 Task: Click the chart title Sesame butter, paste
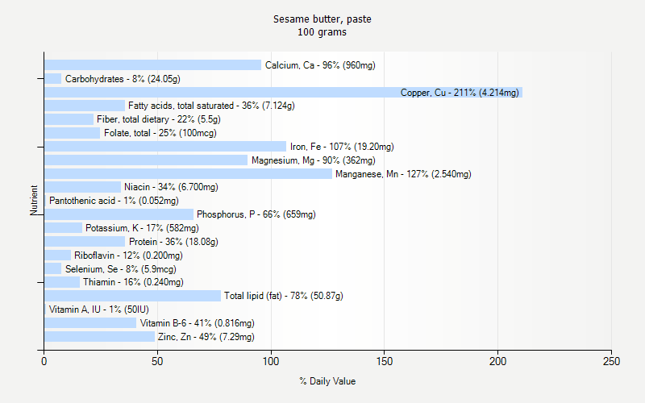[x=322, y=19]
